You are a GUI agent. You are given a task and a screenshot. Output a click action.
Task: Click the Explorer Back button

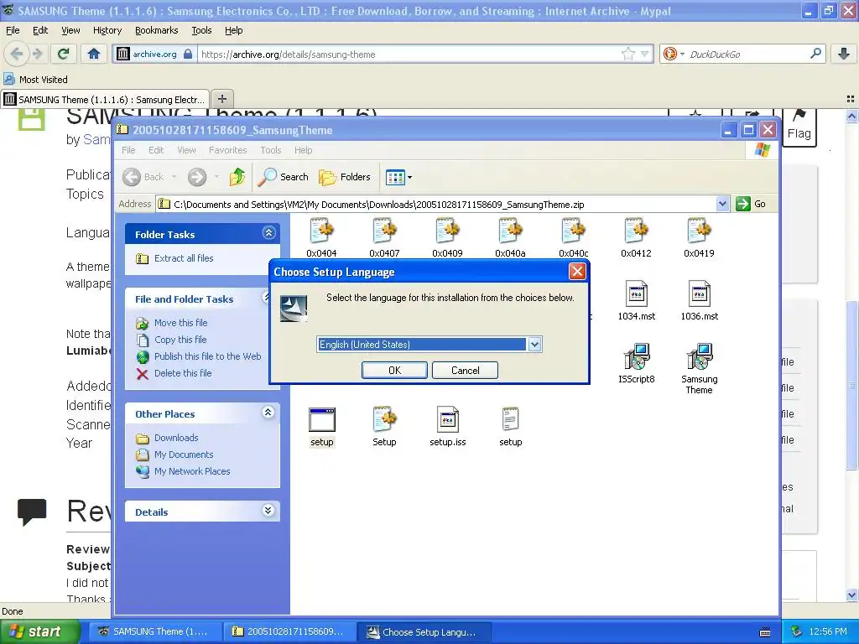tap(143, 177)
